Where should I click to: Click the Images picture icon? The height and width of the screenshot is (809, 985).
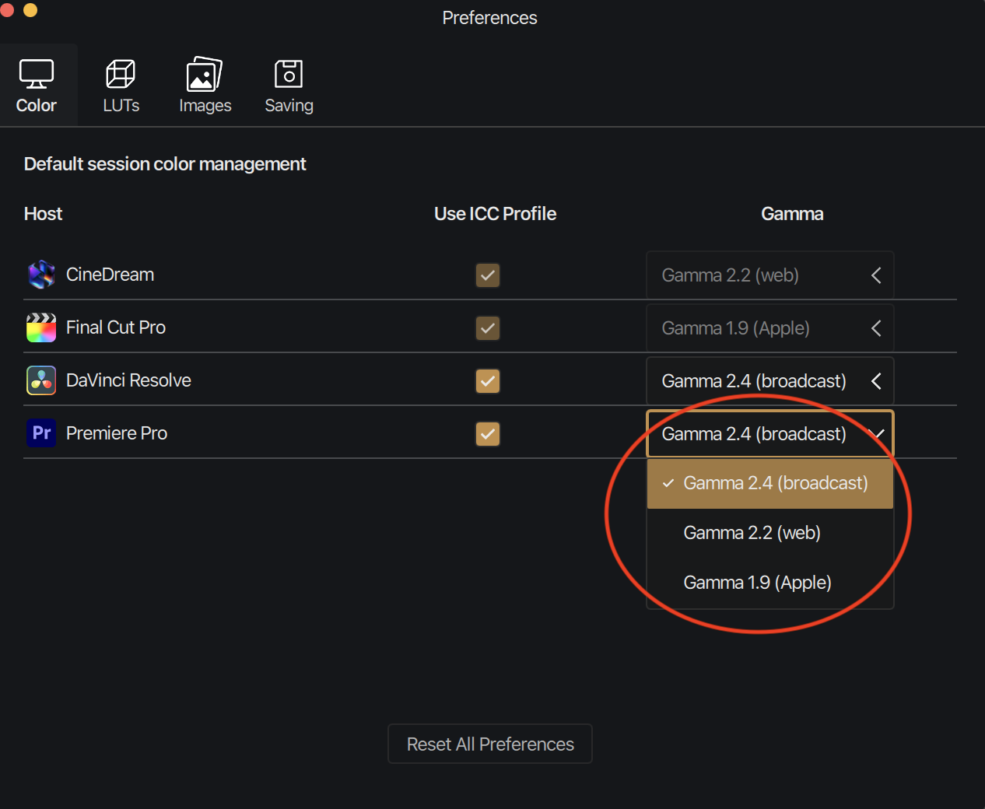(x=205, y=75)
